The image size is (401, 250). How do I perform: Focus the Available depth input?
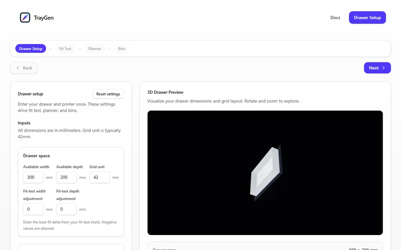pos(66,177)
